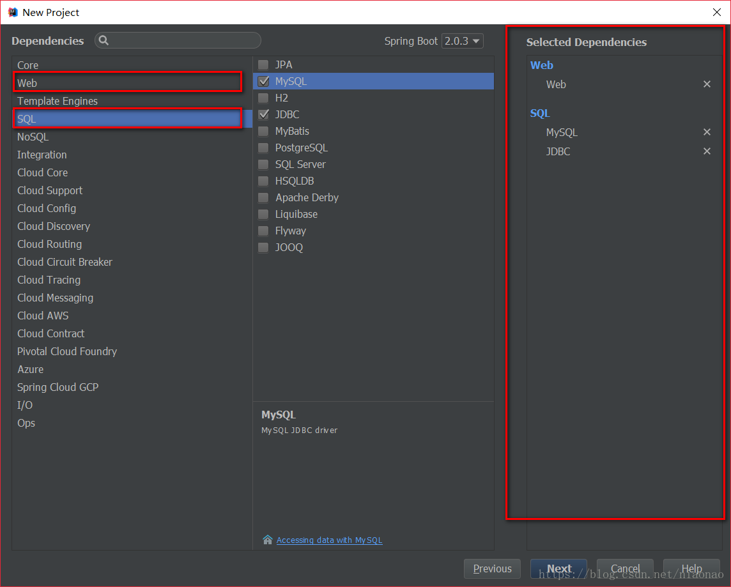
Task: Pick the Cloud Contract category
Action: (132, 333)
